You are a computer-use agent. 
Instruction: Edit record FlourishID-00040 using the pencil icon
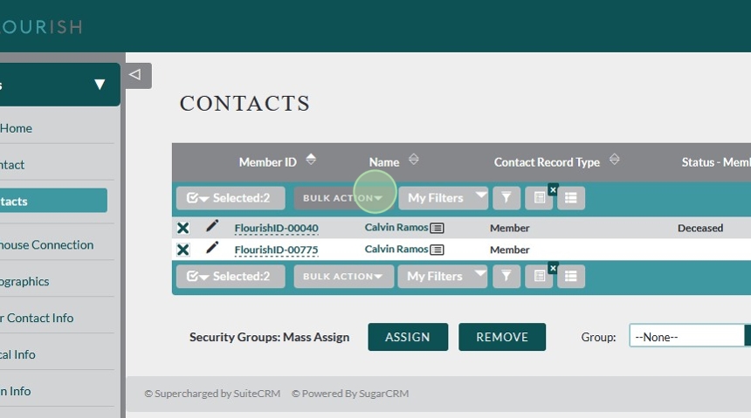pyautogui.click(x=212, y=226)
